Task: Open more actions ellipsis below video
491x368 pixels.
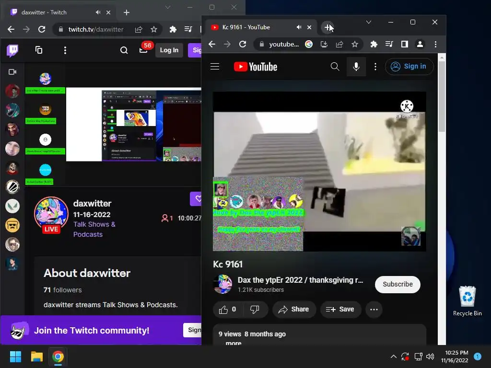Action: click(x=374, y=310)
